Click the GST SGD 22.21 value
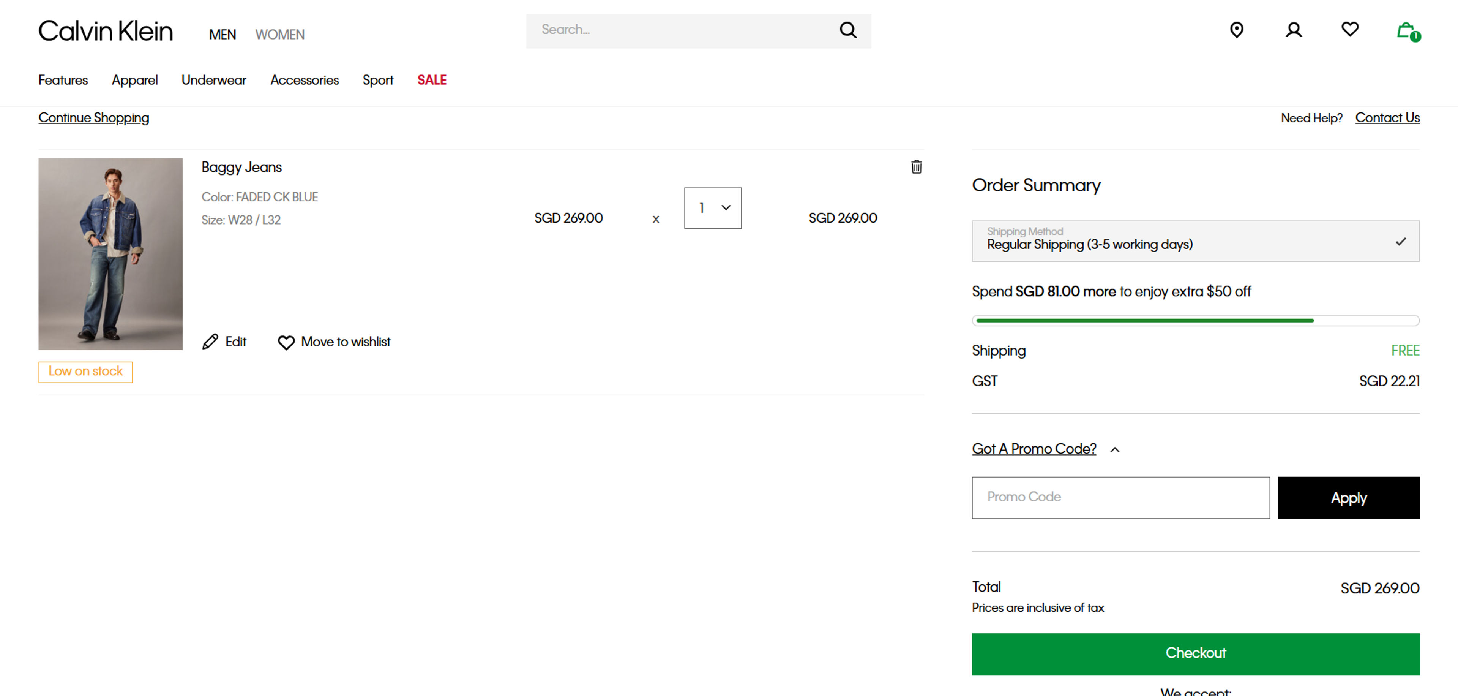This screenshot has width=1458, height=696. [1389, 382]
